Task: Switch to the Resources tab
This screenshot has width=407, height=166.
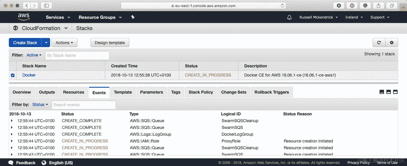Action: (73, 92)
